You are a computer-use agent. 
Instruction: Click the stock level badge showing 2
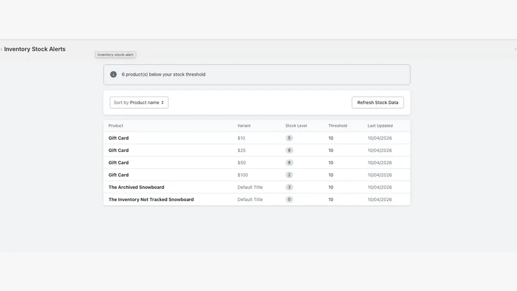(x=289, y=175)
